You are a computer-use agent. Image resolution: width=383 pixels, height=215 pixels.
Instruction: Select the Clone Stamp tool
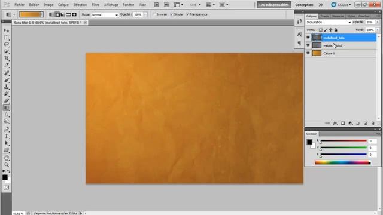[7, 87]
